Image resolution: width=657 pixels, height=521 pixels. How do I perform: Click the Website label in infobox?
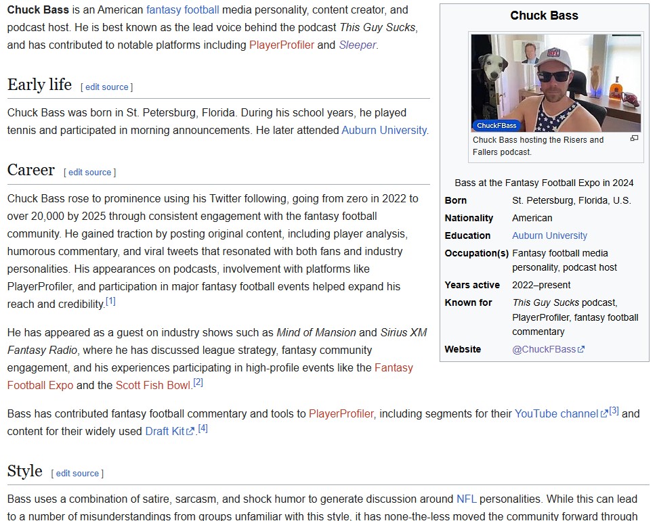[463, 349]
